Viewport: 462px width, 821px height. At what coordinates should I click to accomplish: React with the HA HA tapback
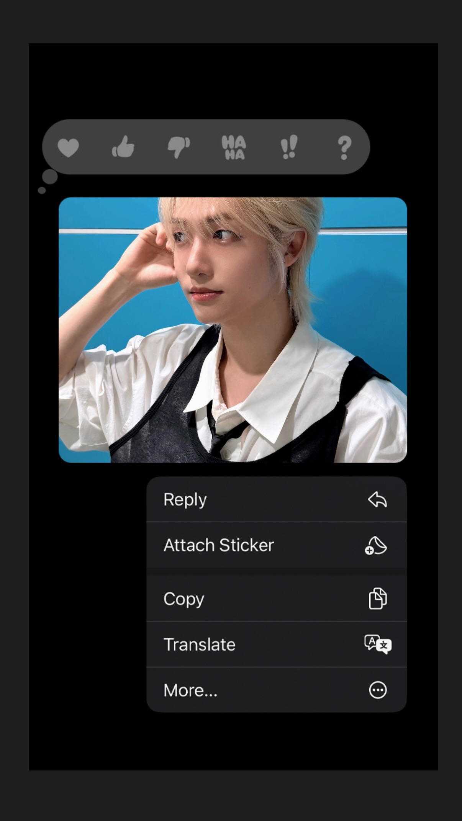pyautogui.click(x=234, y=147)
